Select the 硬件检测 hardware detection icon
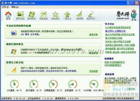The width and height of the screenshot is (140, 101). 20,14
